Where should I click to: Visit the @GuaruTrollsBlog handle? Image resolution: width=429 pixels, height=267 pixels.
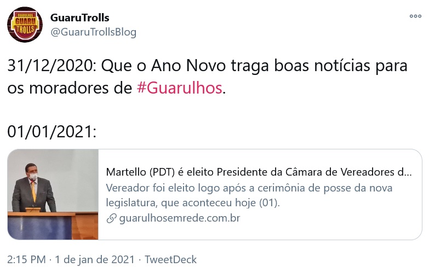coord(93,32)
